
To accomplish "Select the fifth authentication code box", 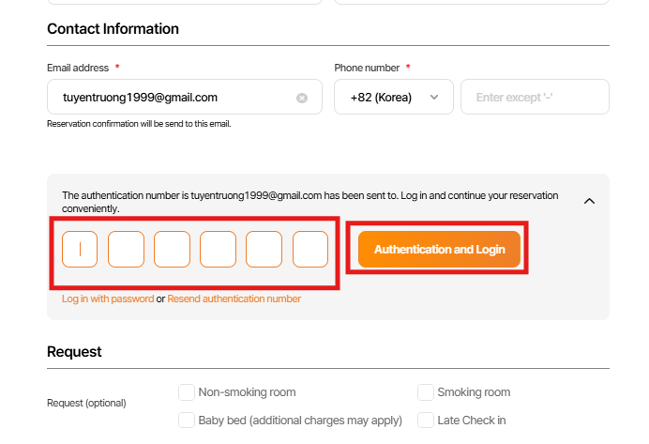I will point(264,250).
